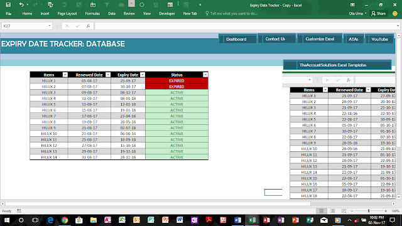Click the formula bar input field
This screenshot has height=226, width=402.
tap(246, 26)
